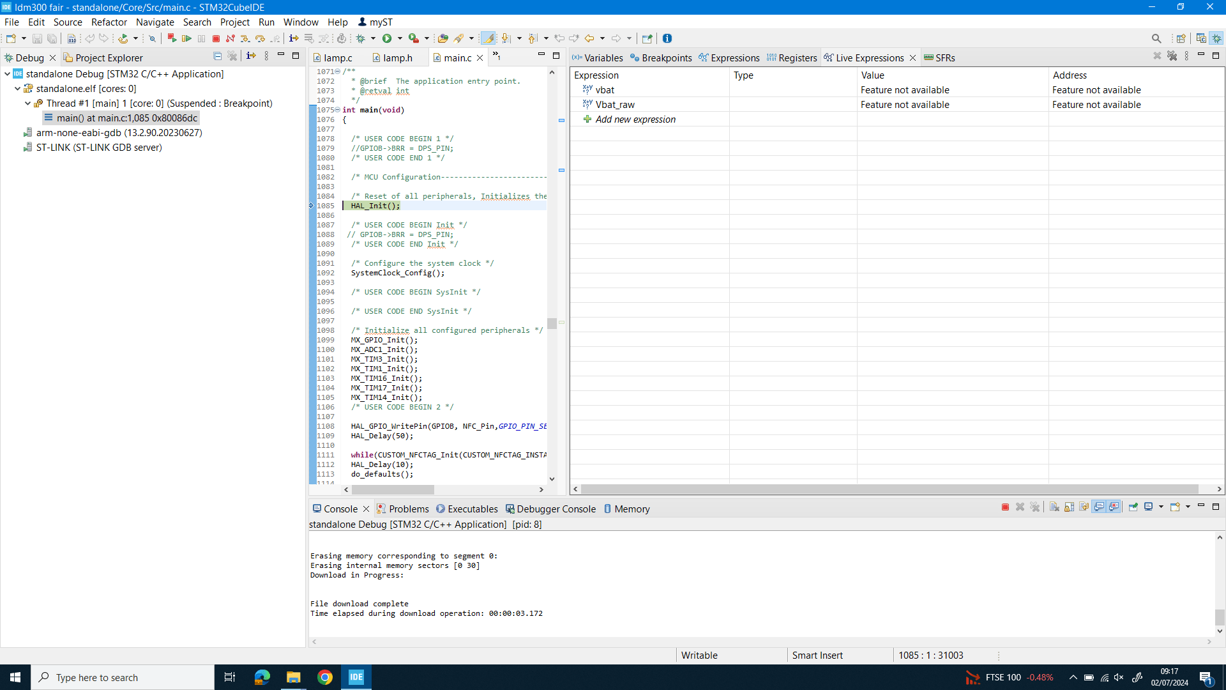Click Add new expression
The width and height of the screenshot is (1226, 690).
[x=635, y=119]
